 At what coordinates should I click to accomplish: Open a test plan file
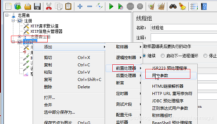(28, 6)
